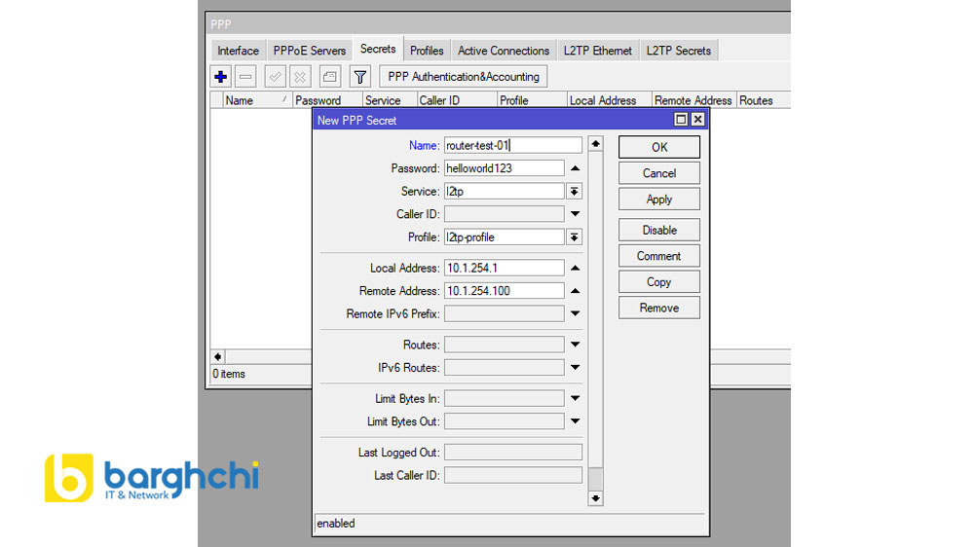
Task: Expand the Caller ID field
Action: [575, 214]
